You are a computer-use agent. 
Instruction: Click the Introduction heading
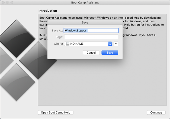coord(48,11)
